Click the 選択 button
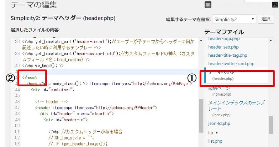Viewport: 279px width, 147px height. coord(266,19)
